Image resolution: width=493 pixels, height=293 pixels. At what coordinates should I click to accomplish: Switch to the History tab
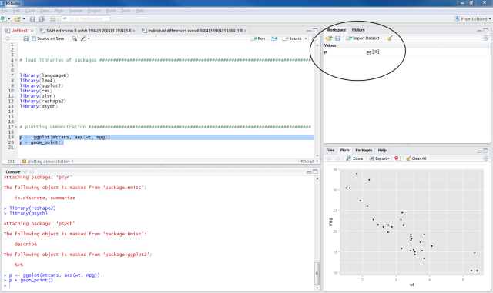point(358,30)
